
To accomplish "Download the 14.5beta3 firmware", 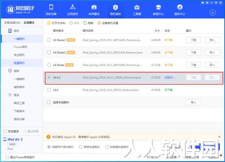I will (193, 40).
